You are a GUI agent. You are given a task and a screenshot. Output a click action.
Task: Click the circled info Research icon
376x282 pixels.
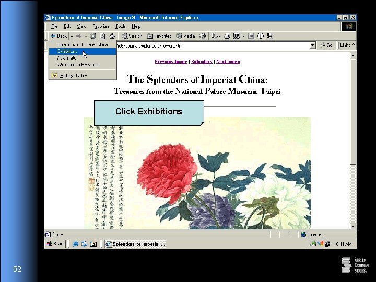[261, 36]
